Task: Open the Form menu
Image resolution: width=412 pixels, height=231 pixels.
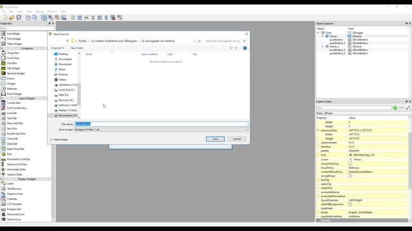Action: [20, 12]
